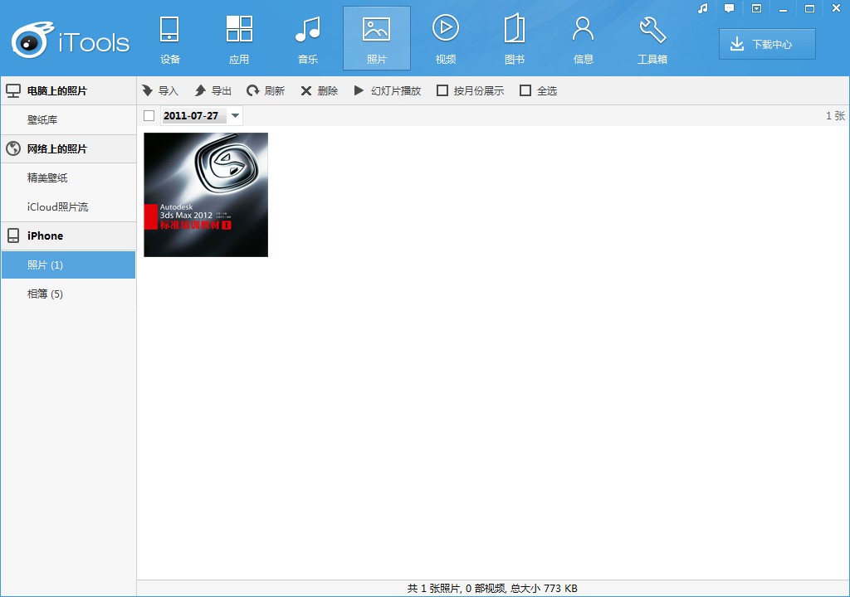Select the 3ds Max 2012 photo thumbnail
Screen dimensions: 850x597
(206, 195)
